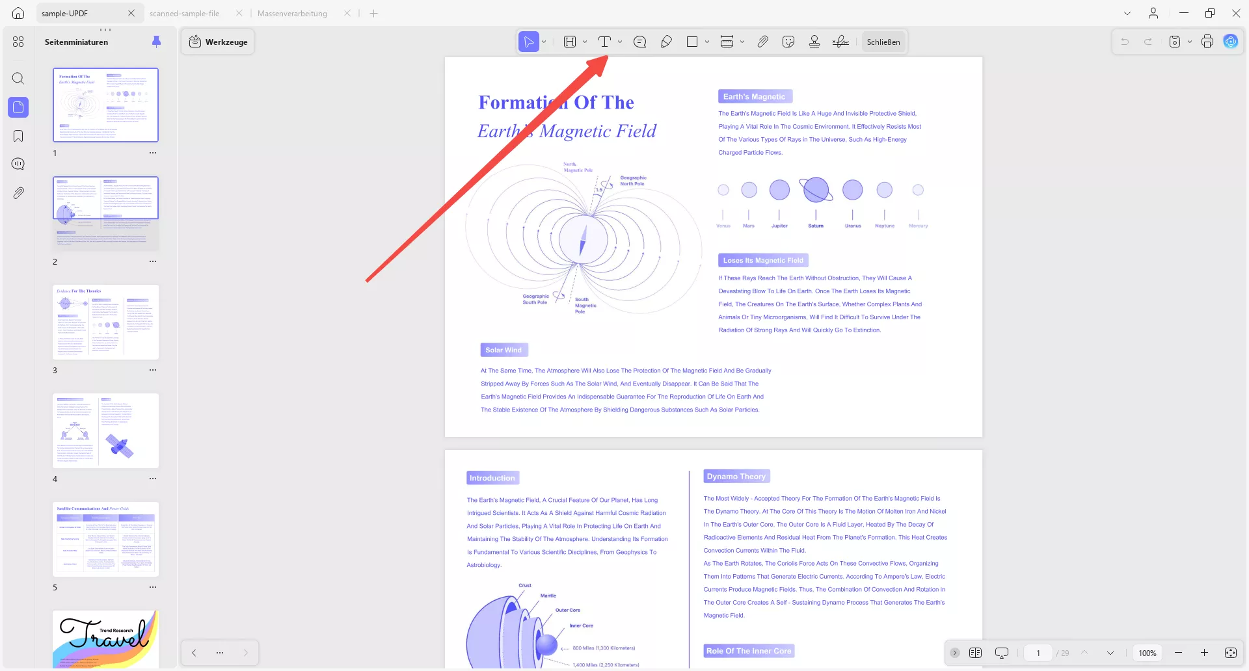Click the save icon
Screen dimensions: 1249x671
[1175, 42]
